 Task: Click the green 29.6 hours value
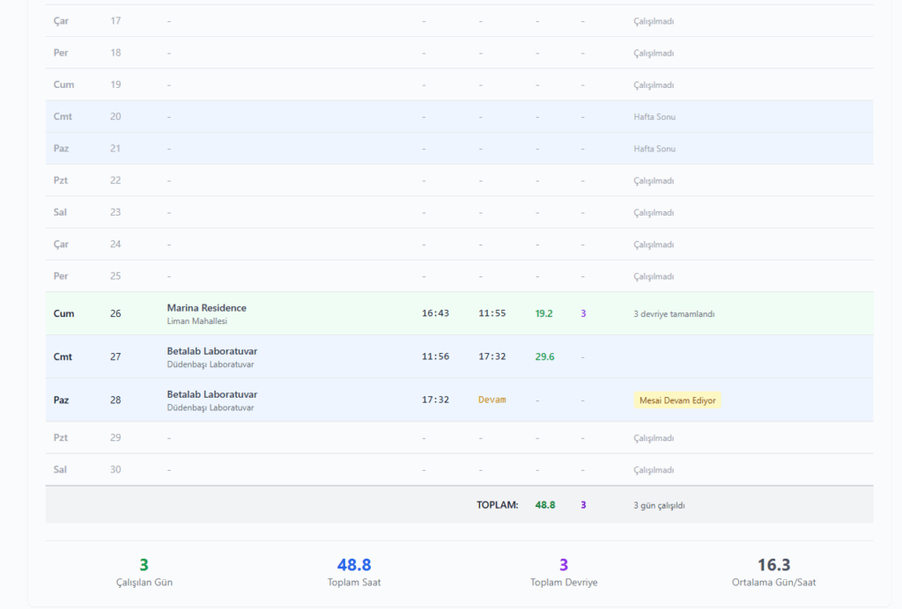544,356
